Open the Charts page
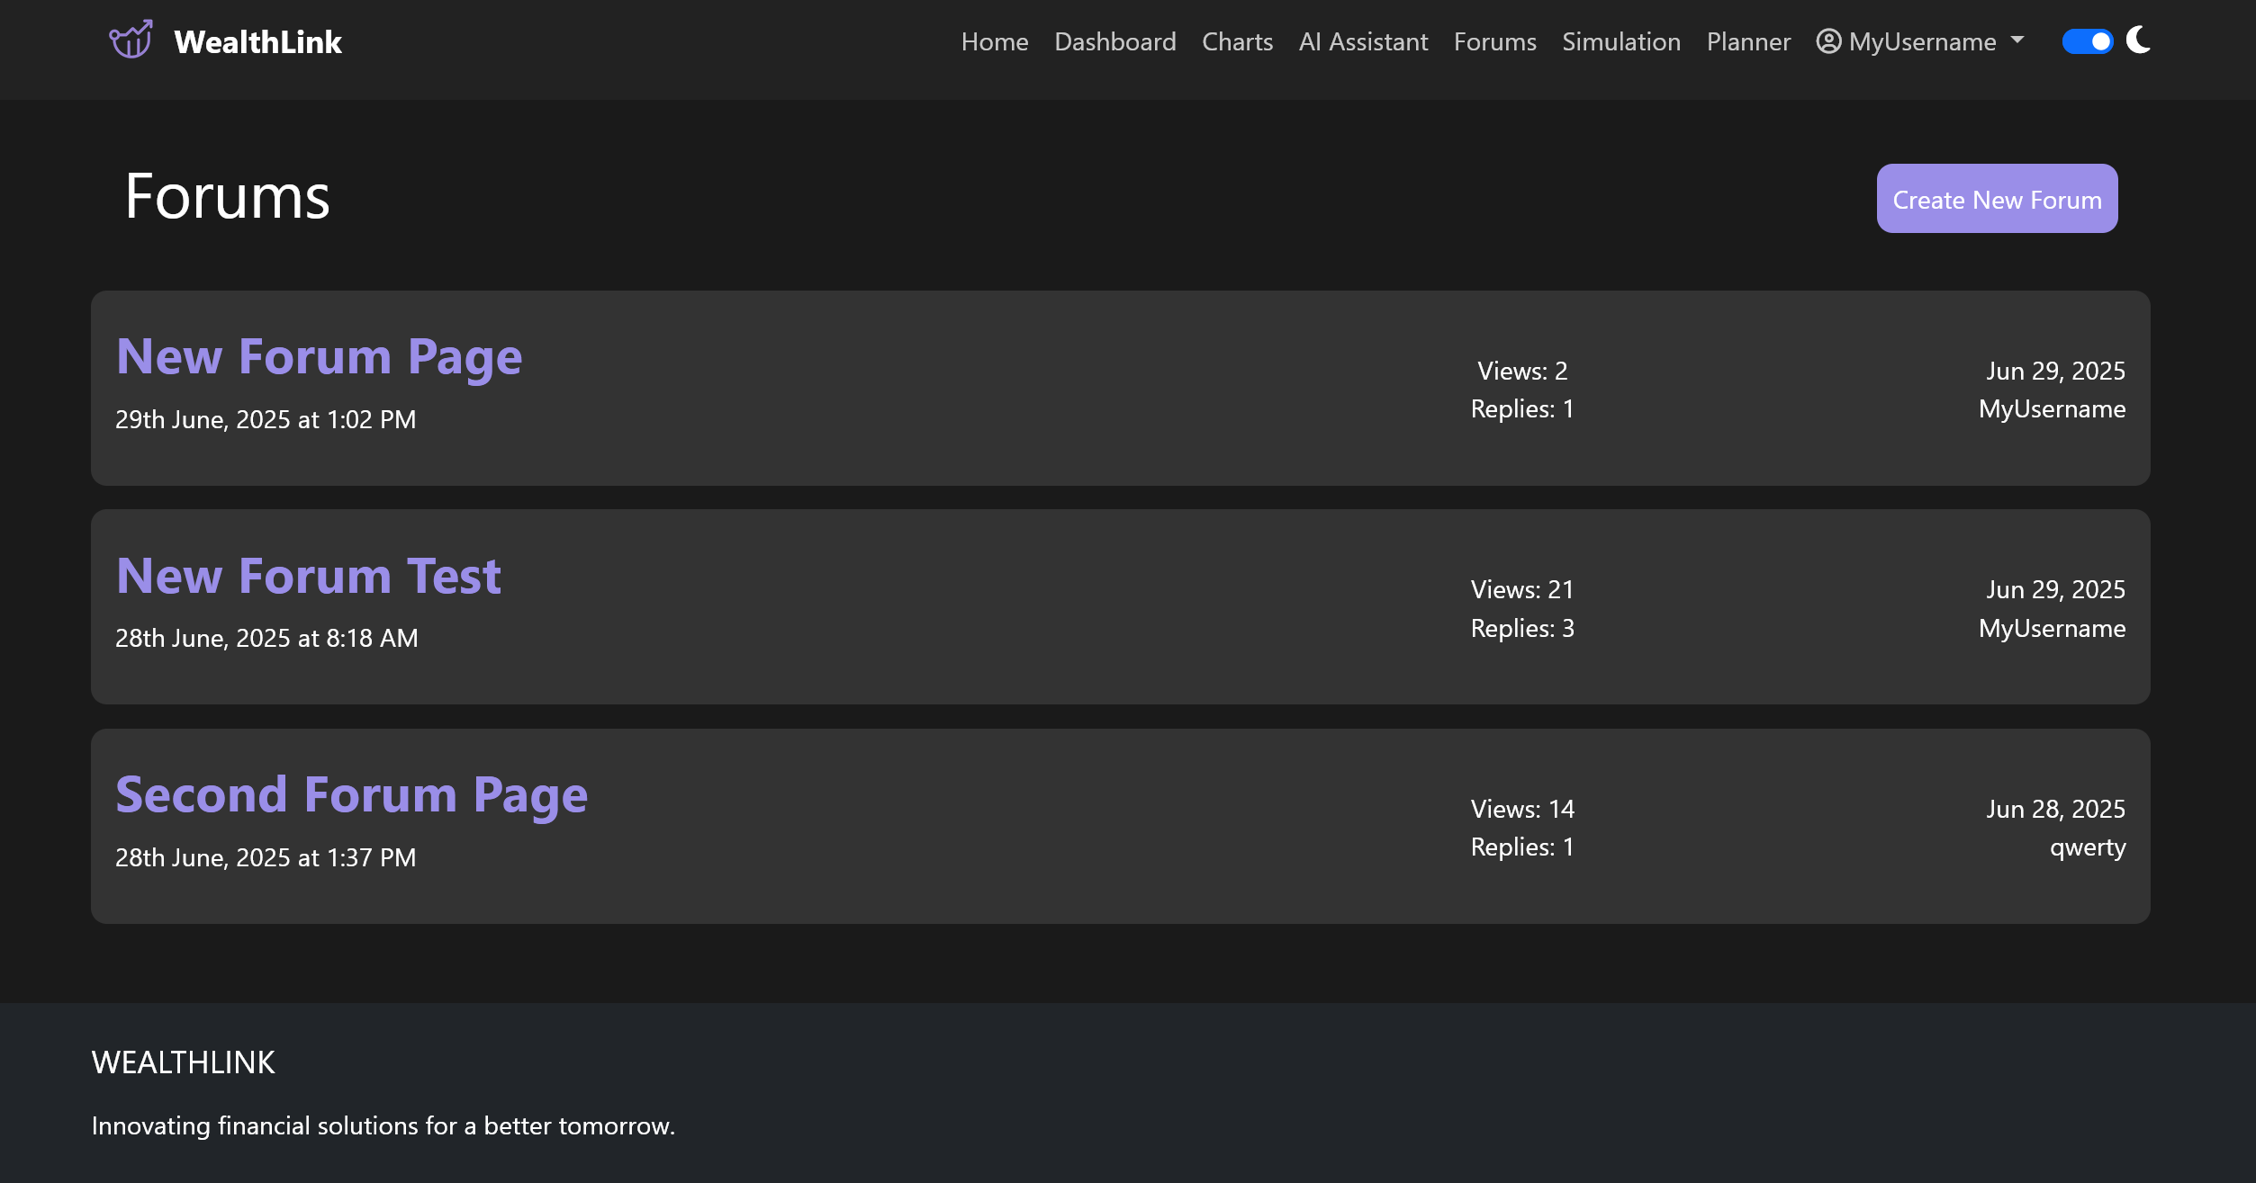This screenshot has width=2256, height=1183. pyautogui.click(x=1237, y=41)
